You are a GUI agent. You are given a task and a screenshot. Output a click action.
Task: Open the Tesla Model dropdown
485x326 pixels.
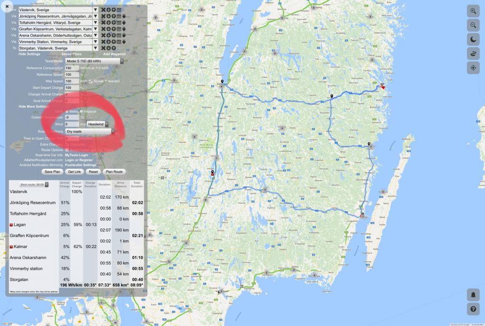94,61
